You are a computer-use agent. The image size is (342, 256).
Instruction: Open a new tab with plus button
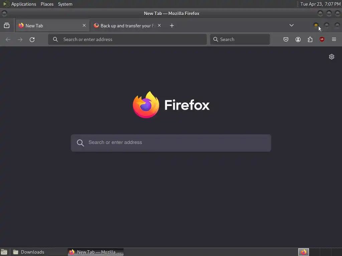click(x=172, y=26)
